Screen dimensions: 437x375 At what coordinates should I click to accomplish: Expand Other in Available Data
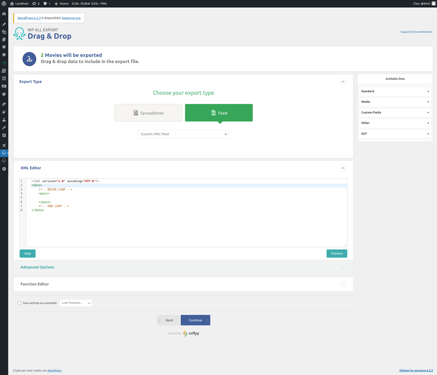click(x=395, y=123)
